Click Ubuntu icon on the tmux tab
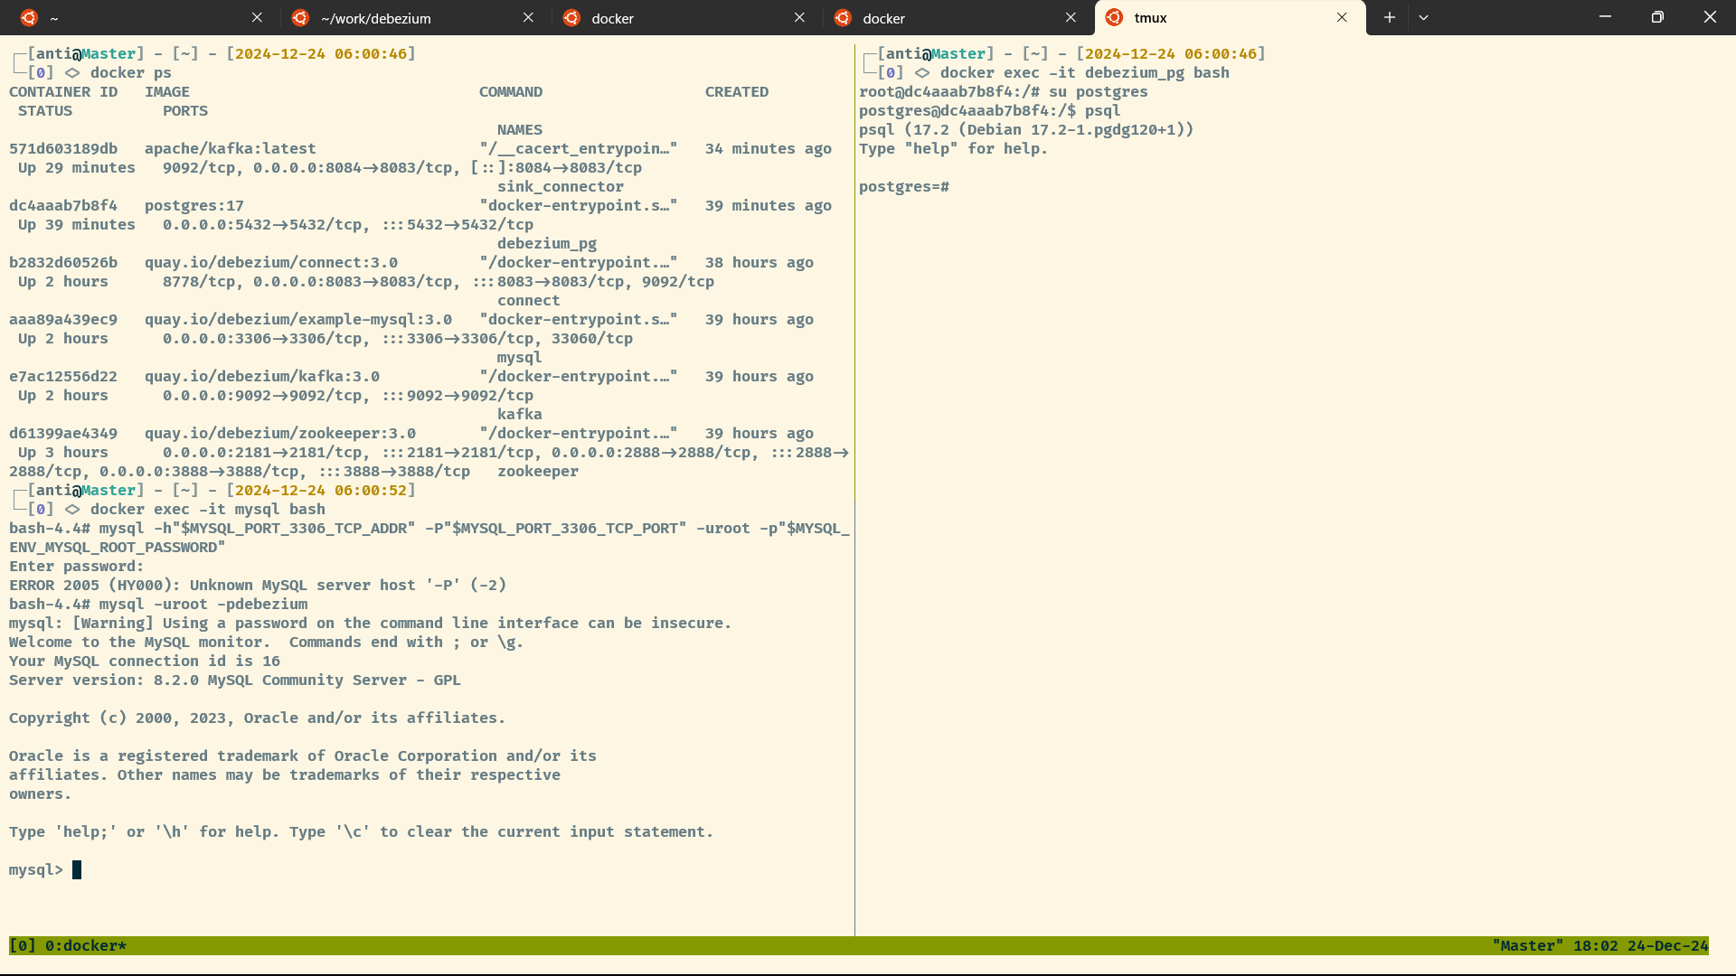This screenshot has width=1736, height=976. [x=1114, y=18]
